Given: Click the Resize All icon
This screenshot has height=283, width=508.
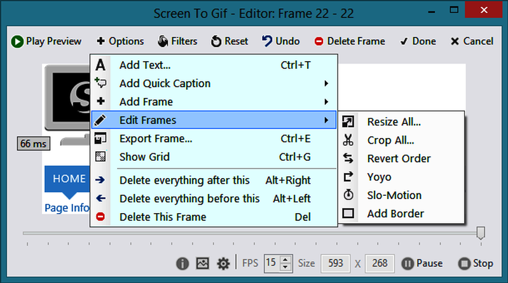Looking at the screenshot, I should pos(348,121).
